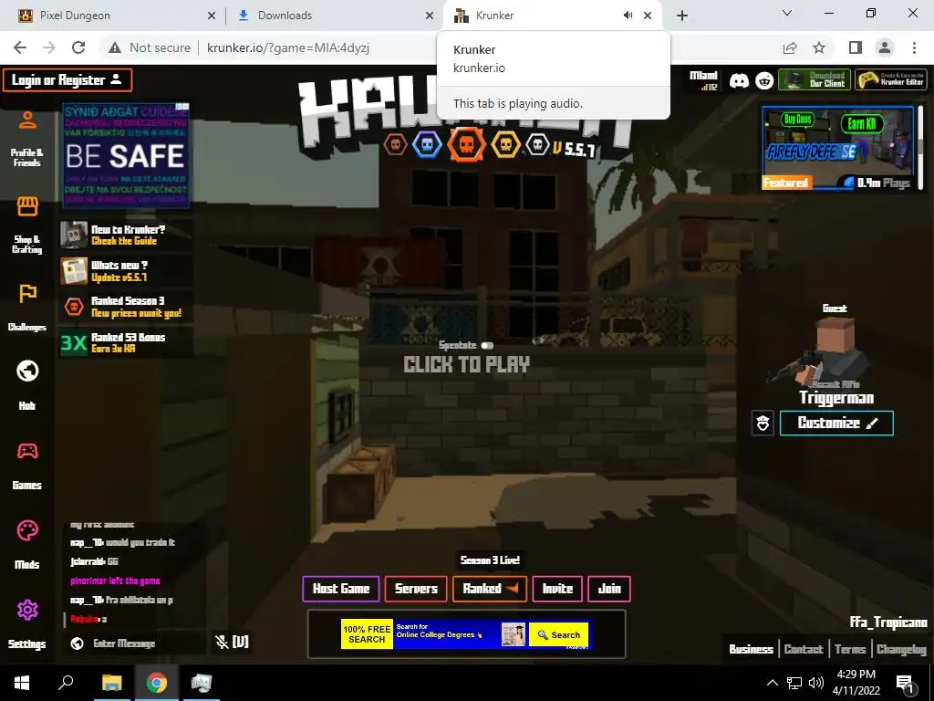The image size is (934, 701).
Task: Open the Terms footer link
Action: 850,649
